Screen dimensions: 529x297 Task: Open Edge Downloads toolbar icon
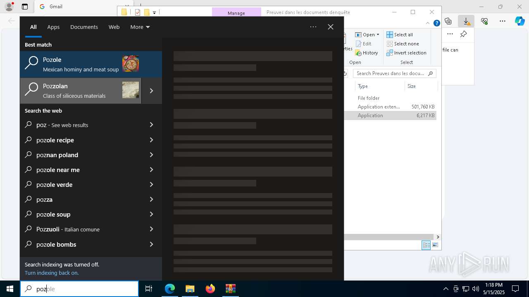point(466,21)
